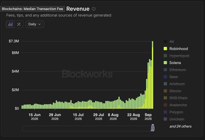Click the 22 Aug 2026 date label
The image size is (205, 140).
click(x=134, y=117)
